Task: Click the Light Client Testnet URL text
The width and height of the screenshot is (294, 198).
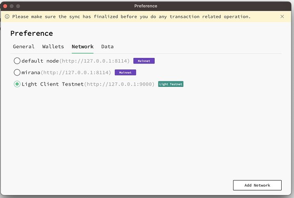Action: click(x=119, y=84)
